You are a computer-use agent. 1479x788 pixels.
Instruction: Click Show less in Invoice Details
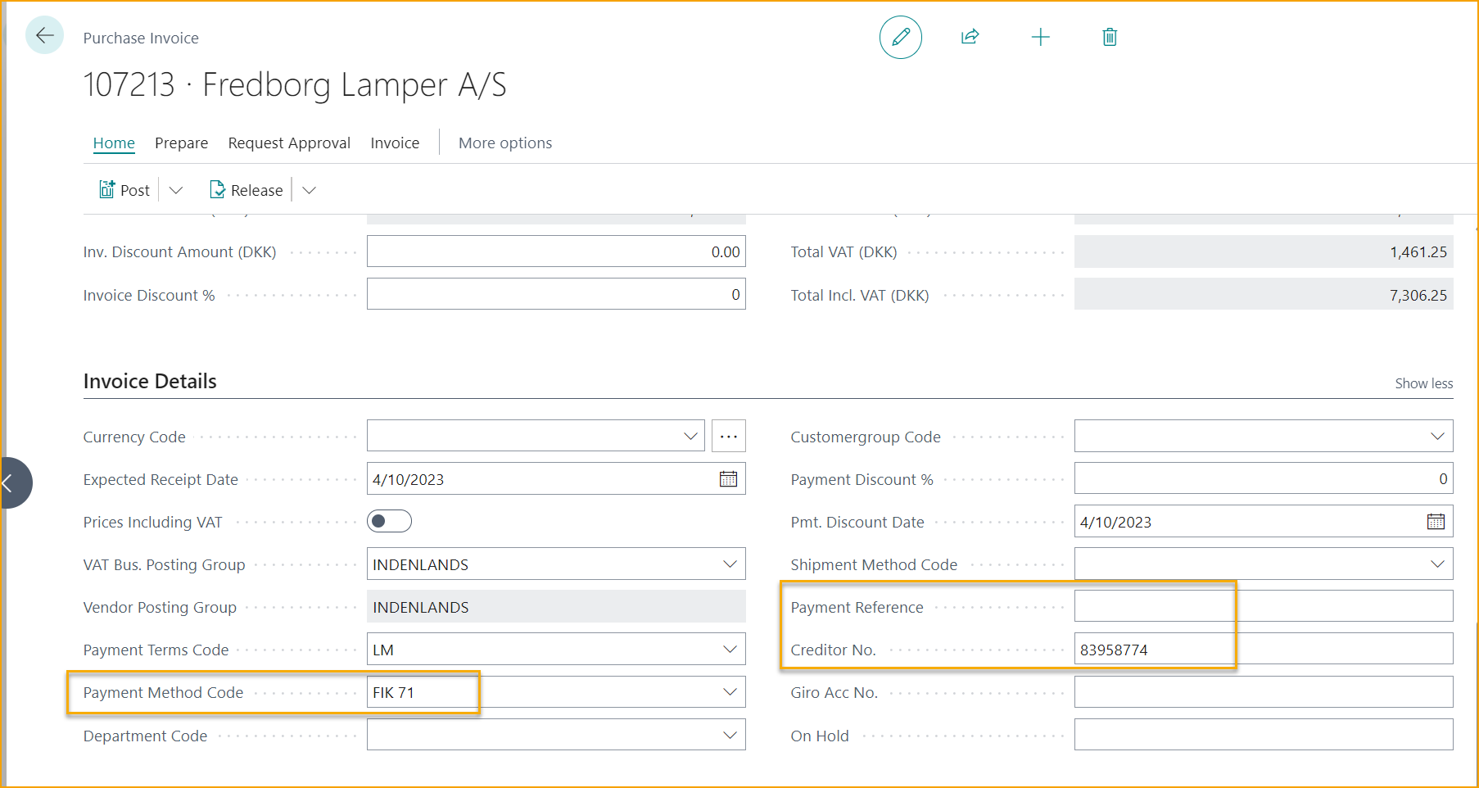[1423, 383]
